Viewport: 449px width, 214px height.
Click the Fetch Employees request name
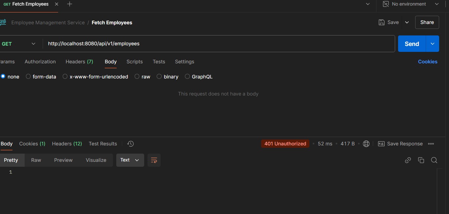(112, 23)
